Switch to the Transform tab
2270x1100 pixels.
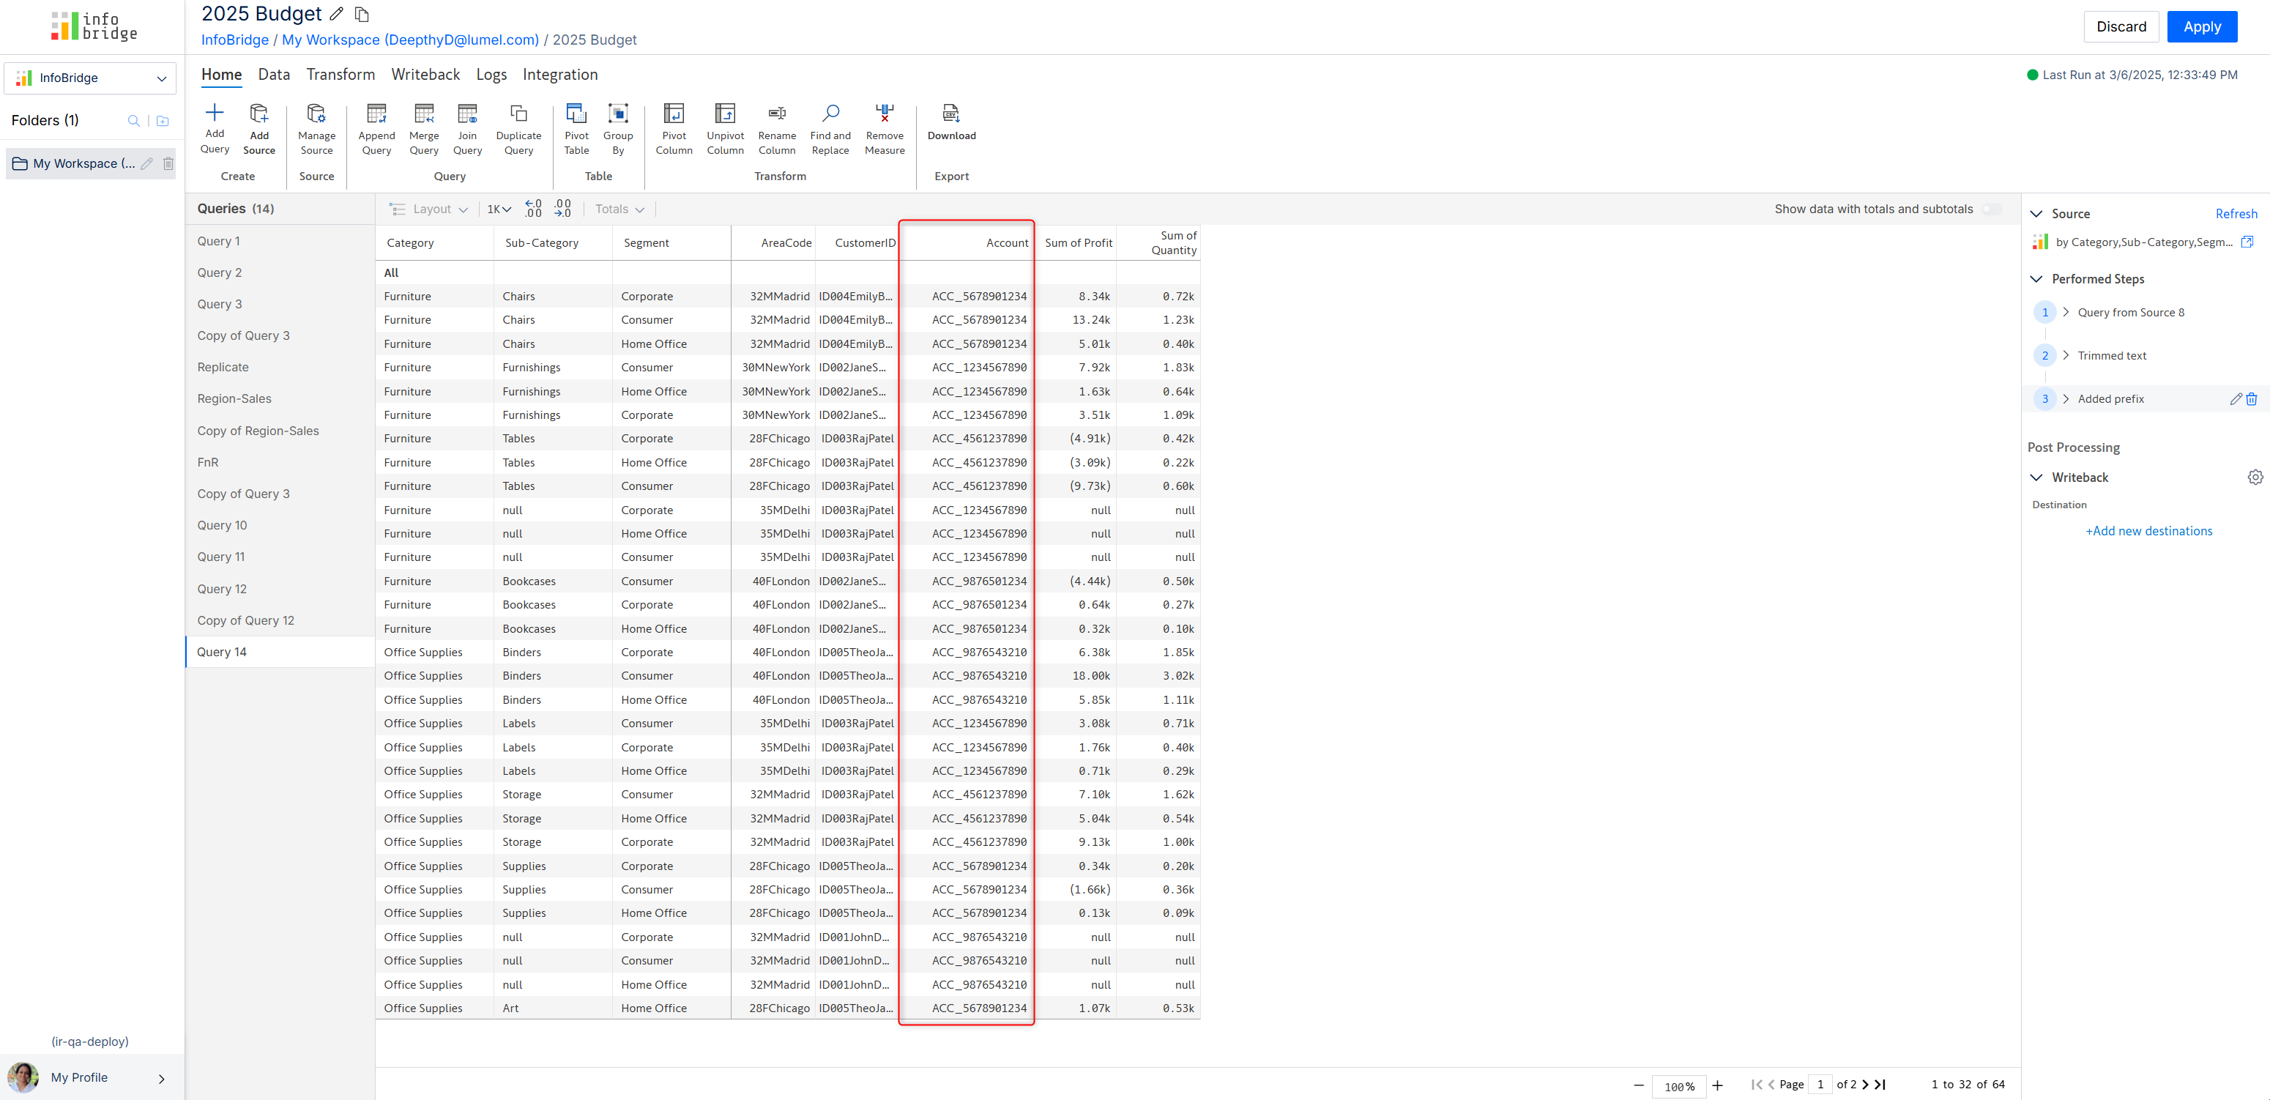[x=340, y=75]
